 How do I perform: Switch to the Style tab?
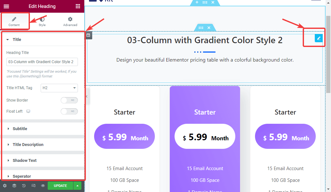(42, 22)
